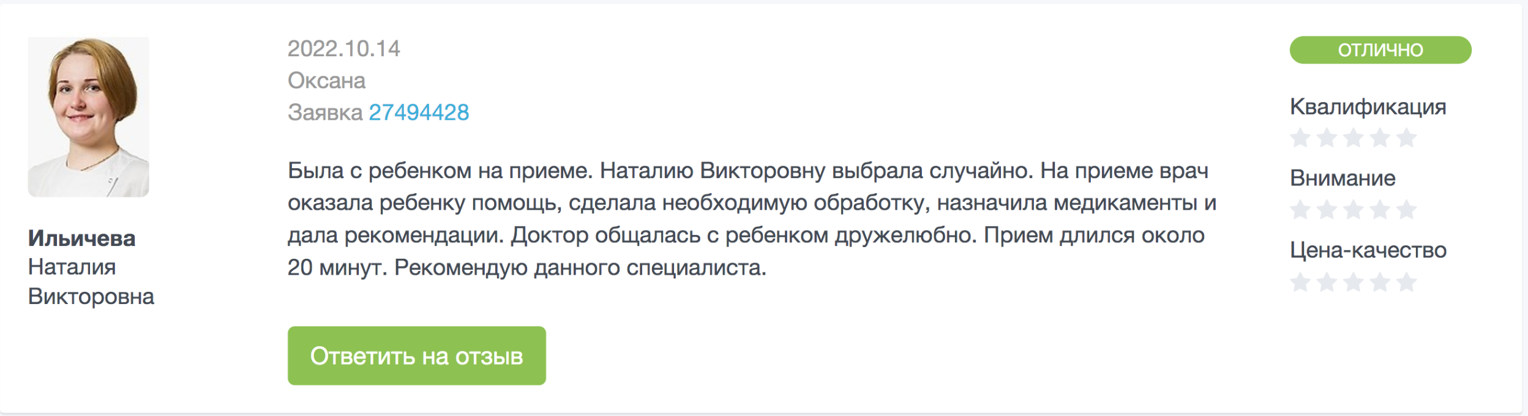Click the review text paragraph
1528x416 pixels.
[752, 219]
